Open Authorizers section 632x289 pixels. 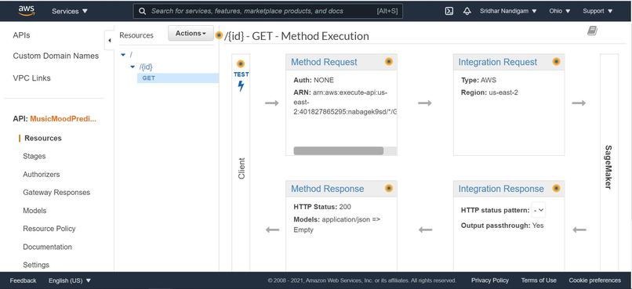41,175
